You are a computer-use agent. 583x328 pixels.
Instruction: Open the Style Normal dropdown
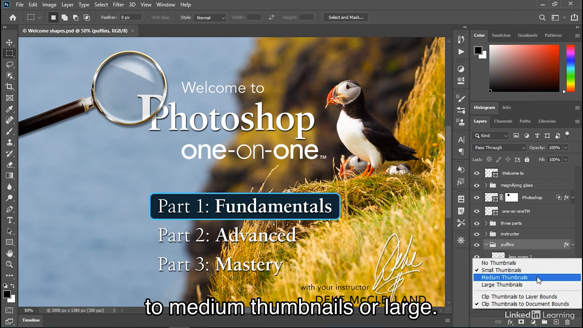(210, 17)
